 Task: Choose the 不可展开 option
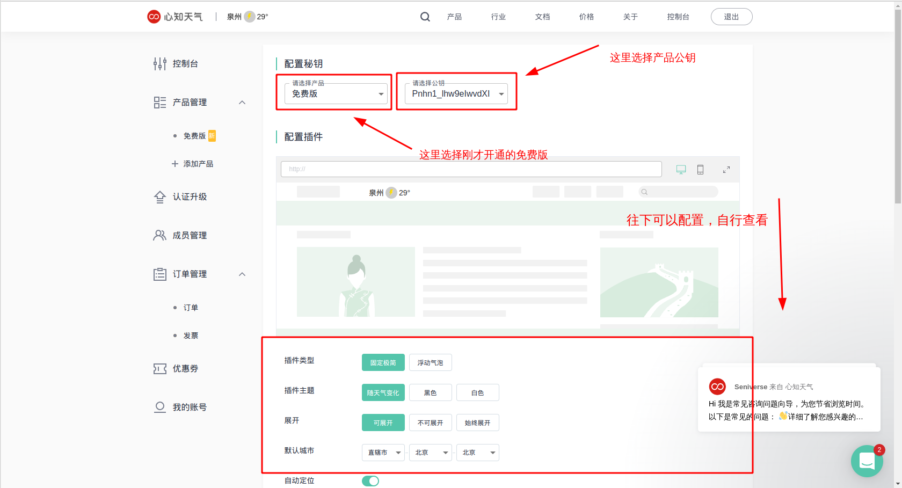tap(430, 423)
